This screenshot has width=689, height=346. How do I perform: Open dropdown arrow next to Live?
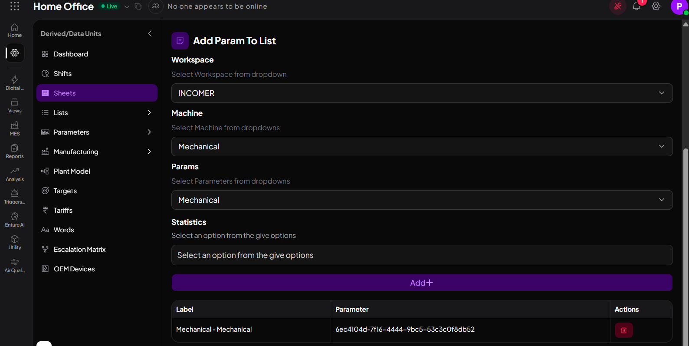tap(127, 7)
